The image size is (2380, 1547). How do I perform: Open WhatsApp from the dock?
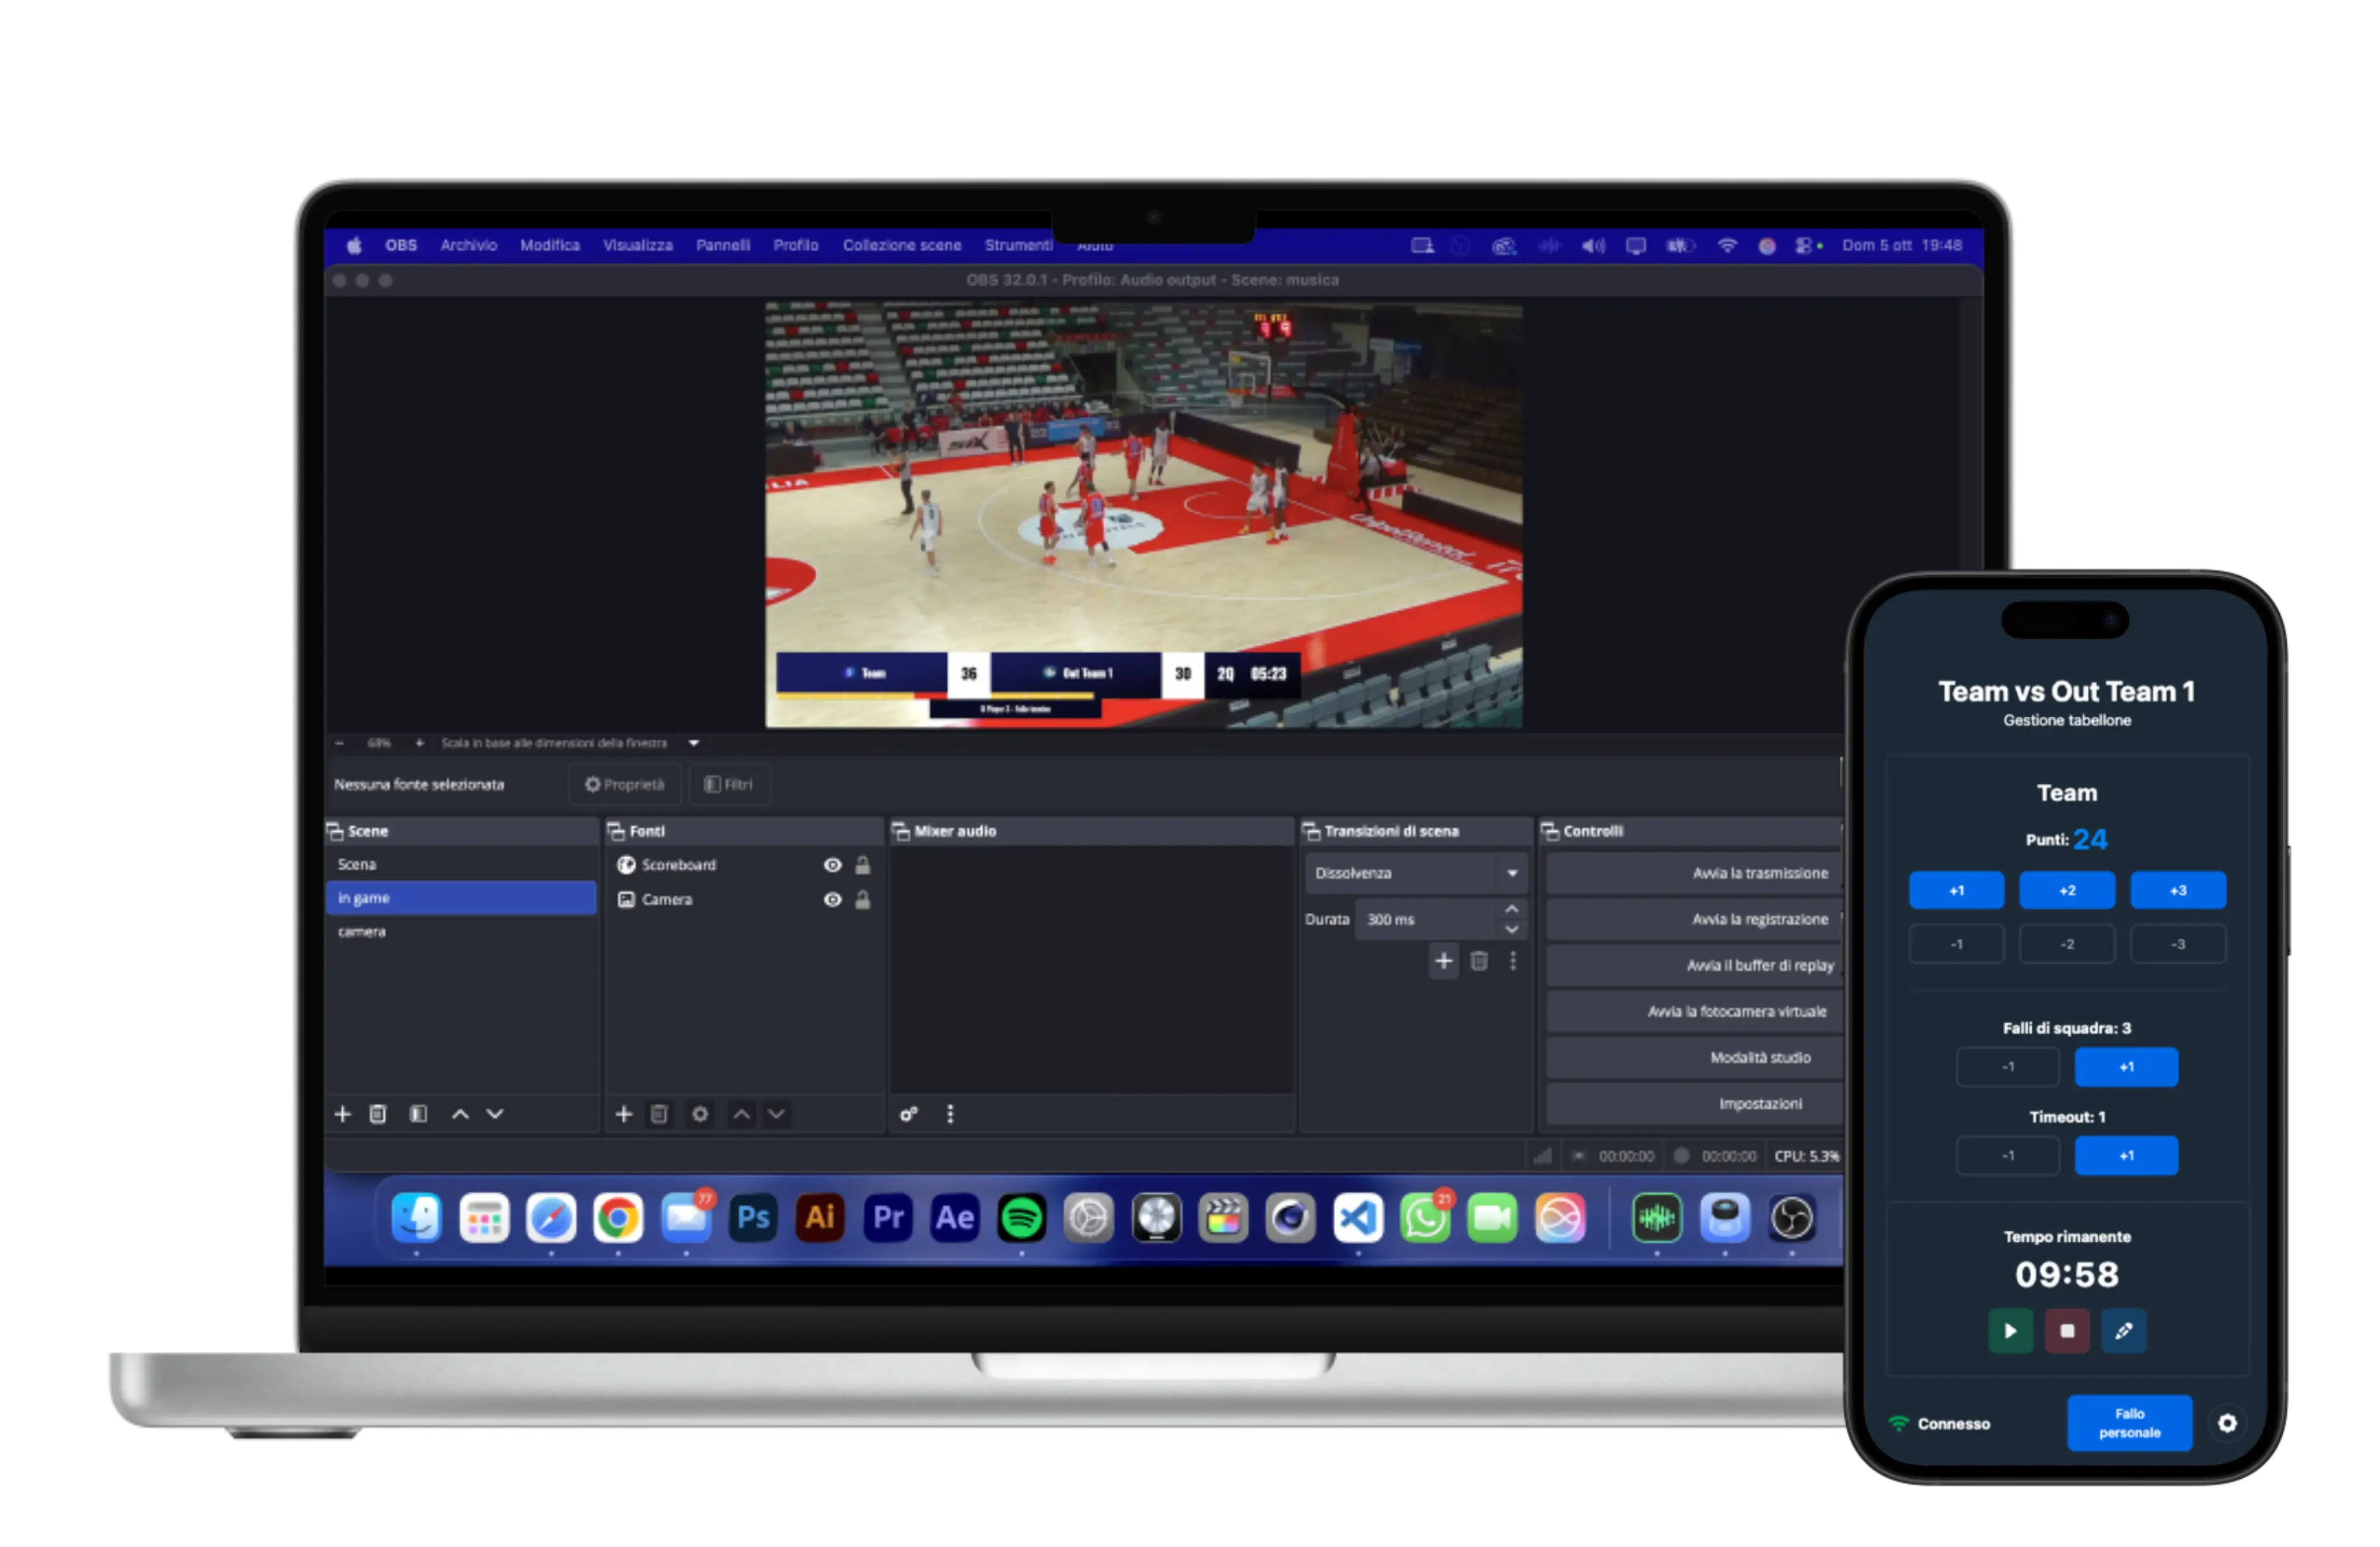pos(1425,1217)
